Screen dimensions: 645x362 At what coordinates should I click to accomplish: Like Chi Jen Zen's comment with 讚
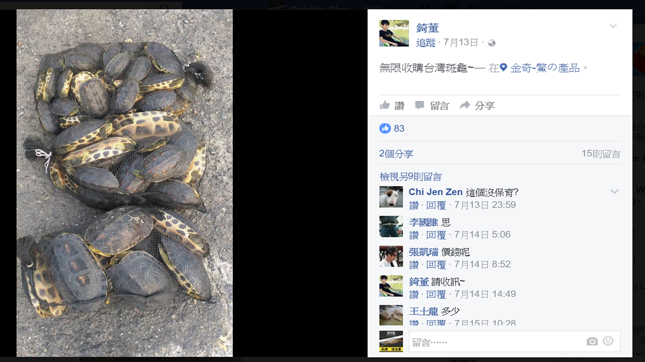pos(413,205)
